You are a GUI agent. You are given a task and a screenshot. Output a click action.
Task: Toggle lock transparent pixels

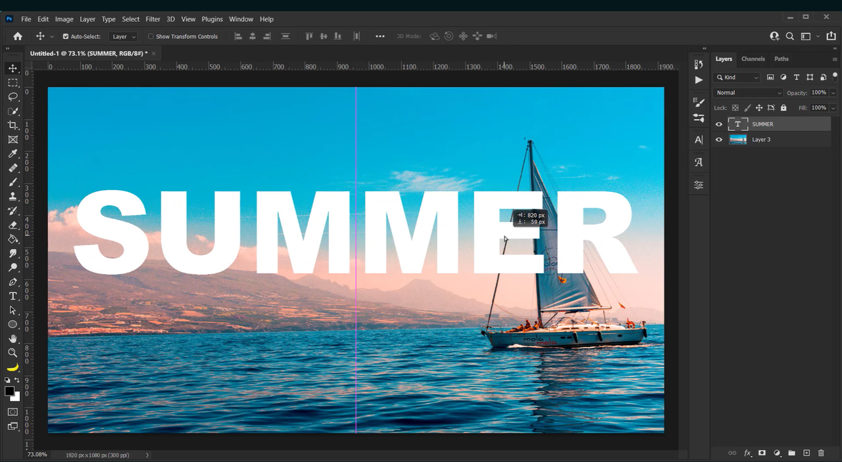[735, 108]
